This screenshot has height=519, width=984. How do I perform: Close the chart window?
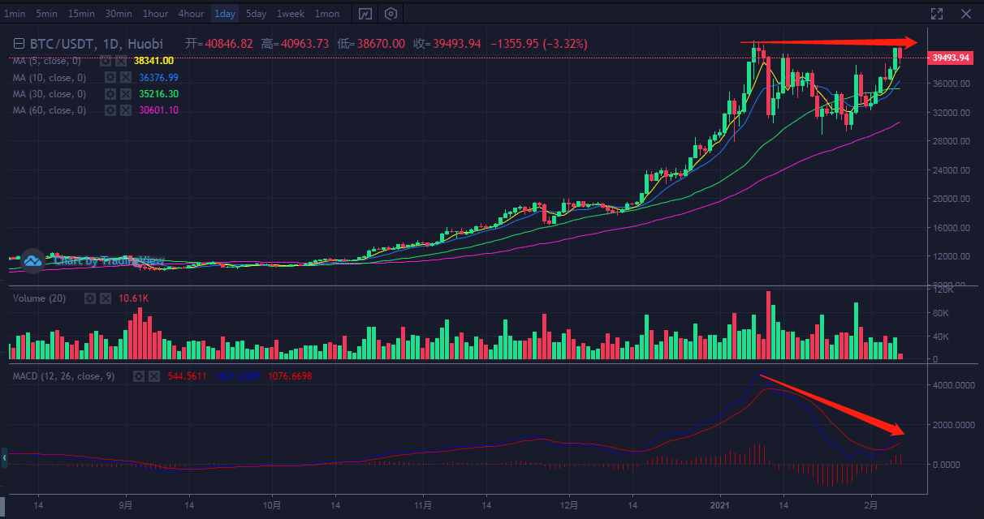pyautogui.click(x=966, y=14)
